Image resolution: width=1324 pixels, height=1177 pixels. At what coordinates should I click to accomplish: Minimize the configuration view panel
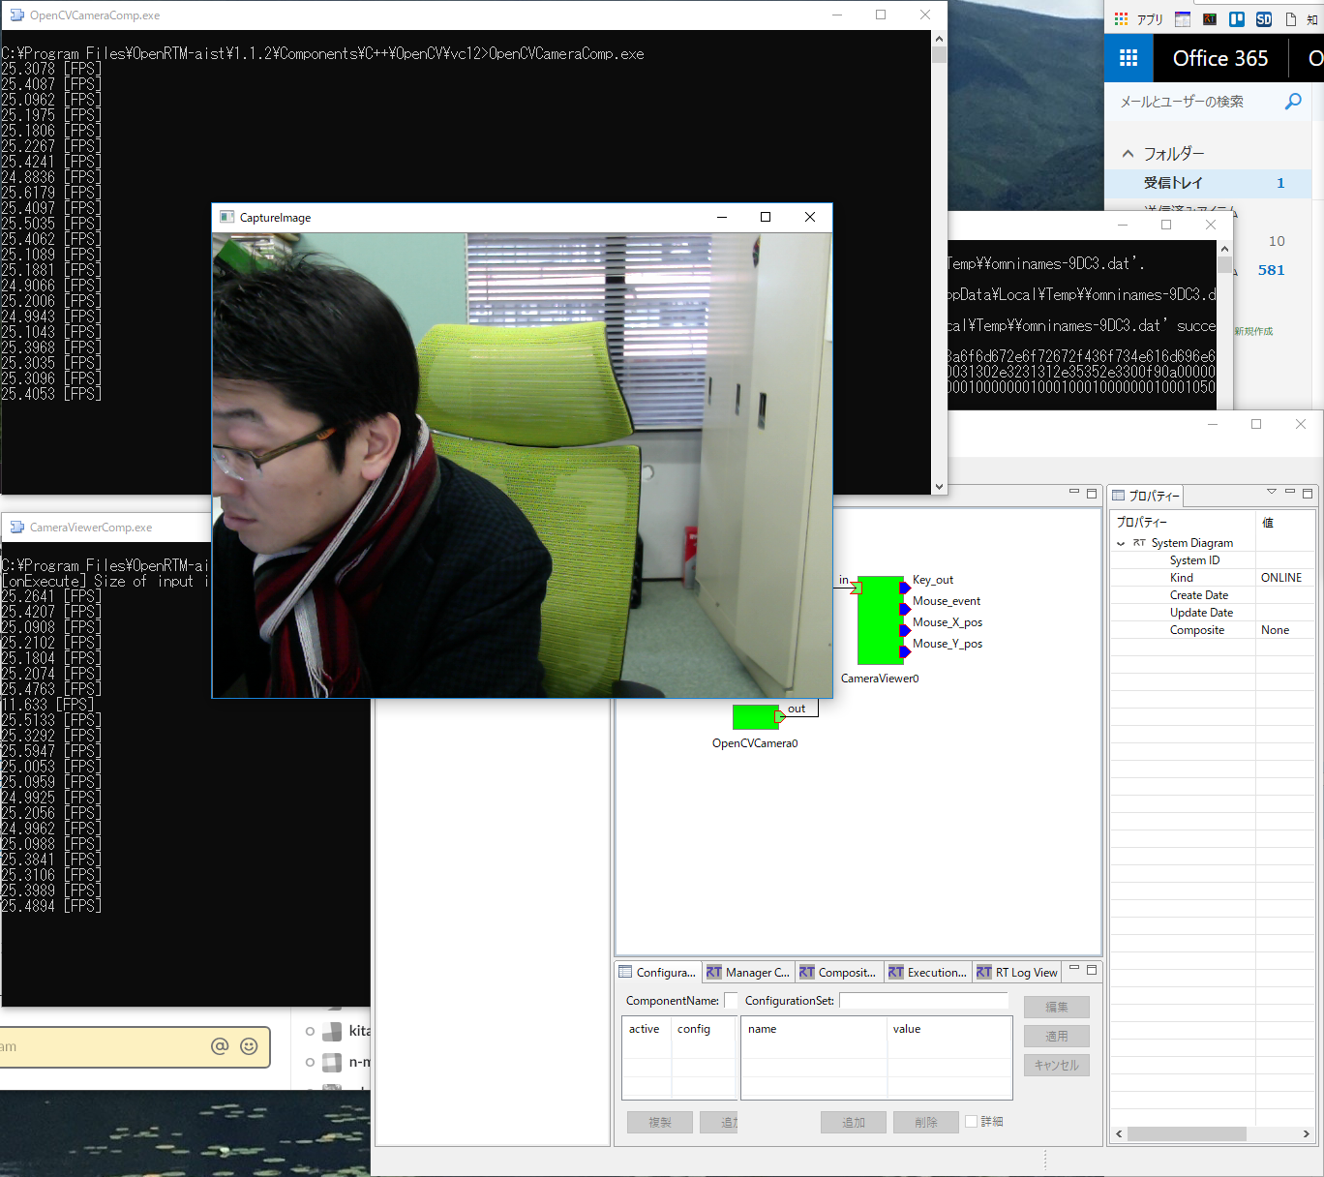1074,969
